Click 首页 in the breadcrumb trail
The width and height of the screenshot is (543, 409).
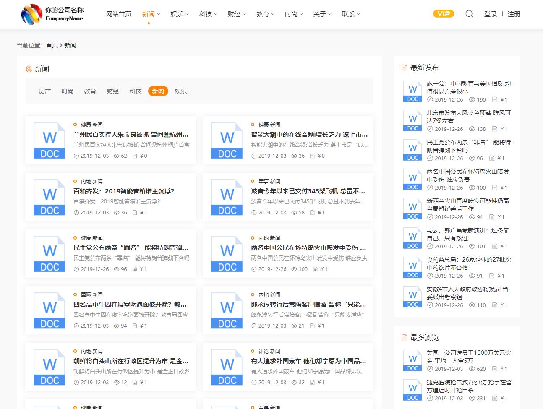52,45
